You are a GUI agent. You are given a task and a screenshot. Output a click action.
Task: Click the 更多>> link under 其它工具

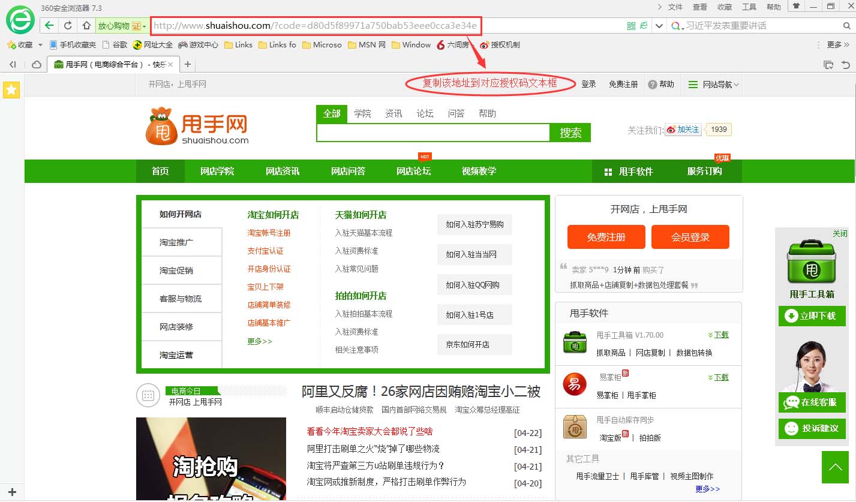tap(707, 489)
